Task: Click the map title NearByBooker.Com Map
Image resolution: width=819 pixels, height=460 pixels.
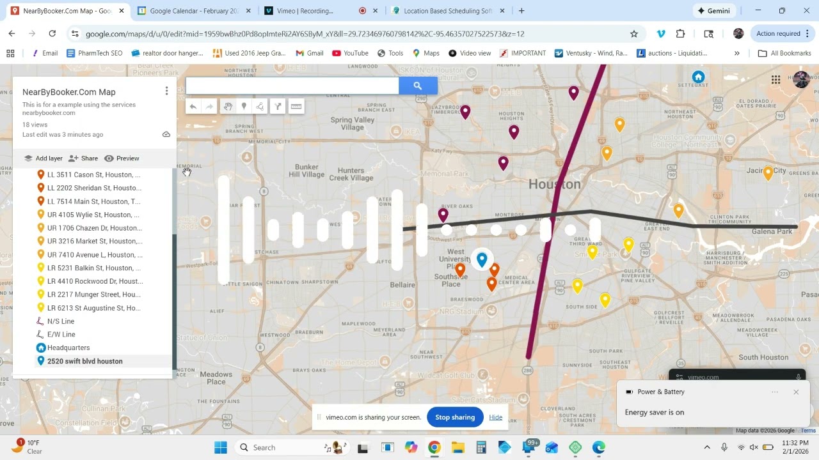Action: 69,92
